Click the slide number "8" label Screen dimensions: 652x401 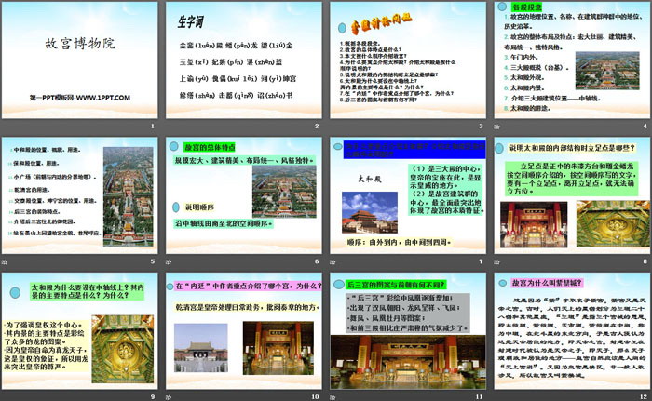pos(645,261)
